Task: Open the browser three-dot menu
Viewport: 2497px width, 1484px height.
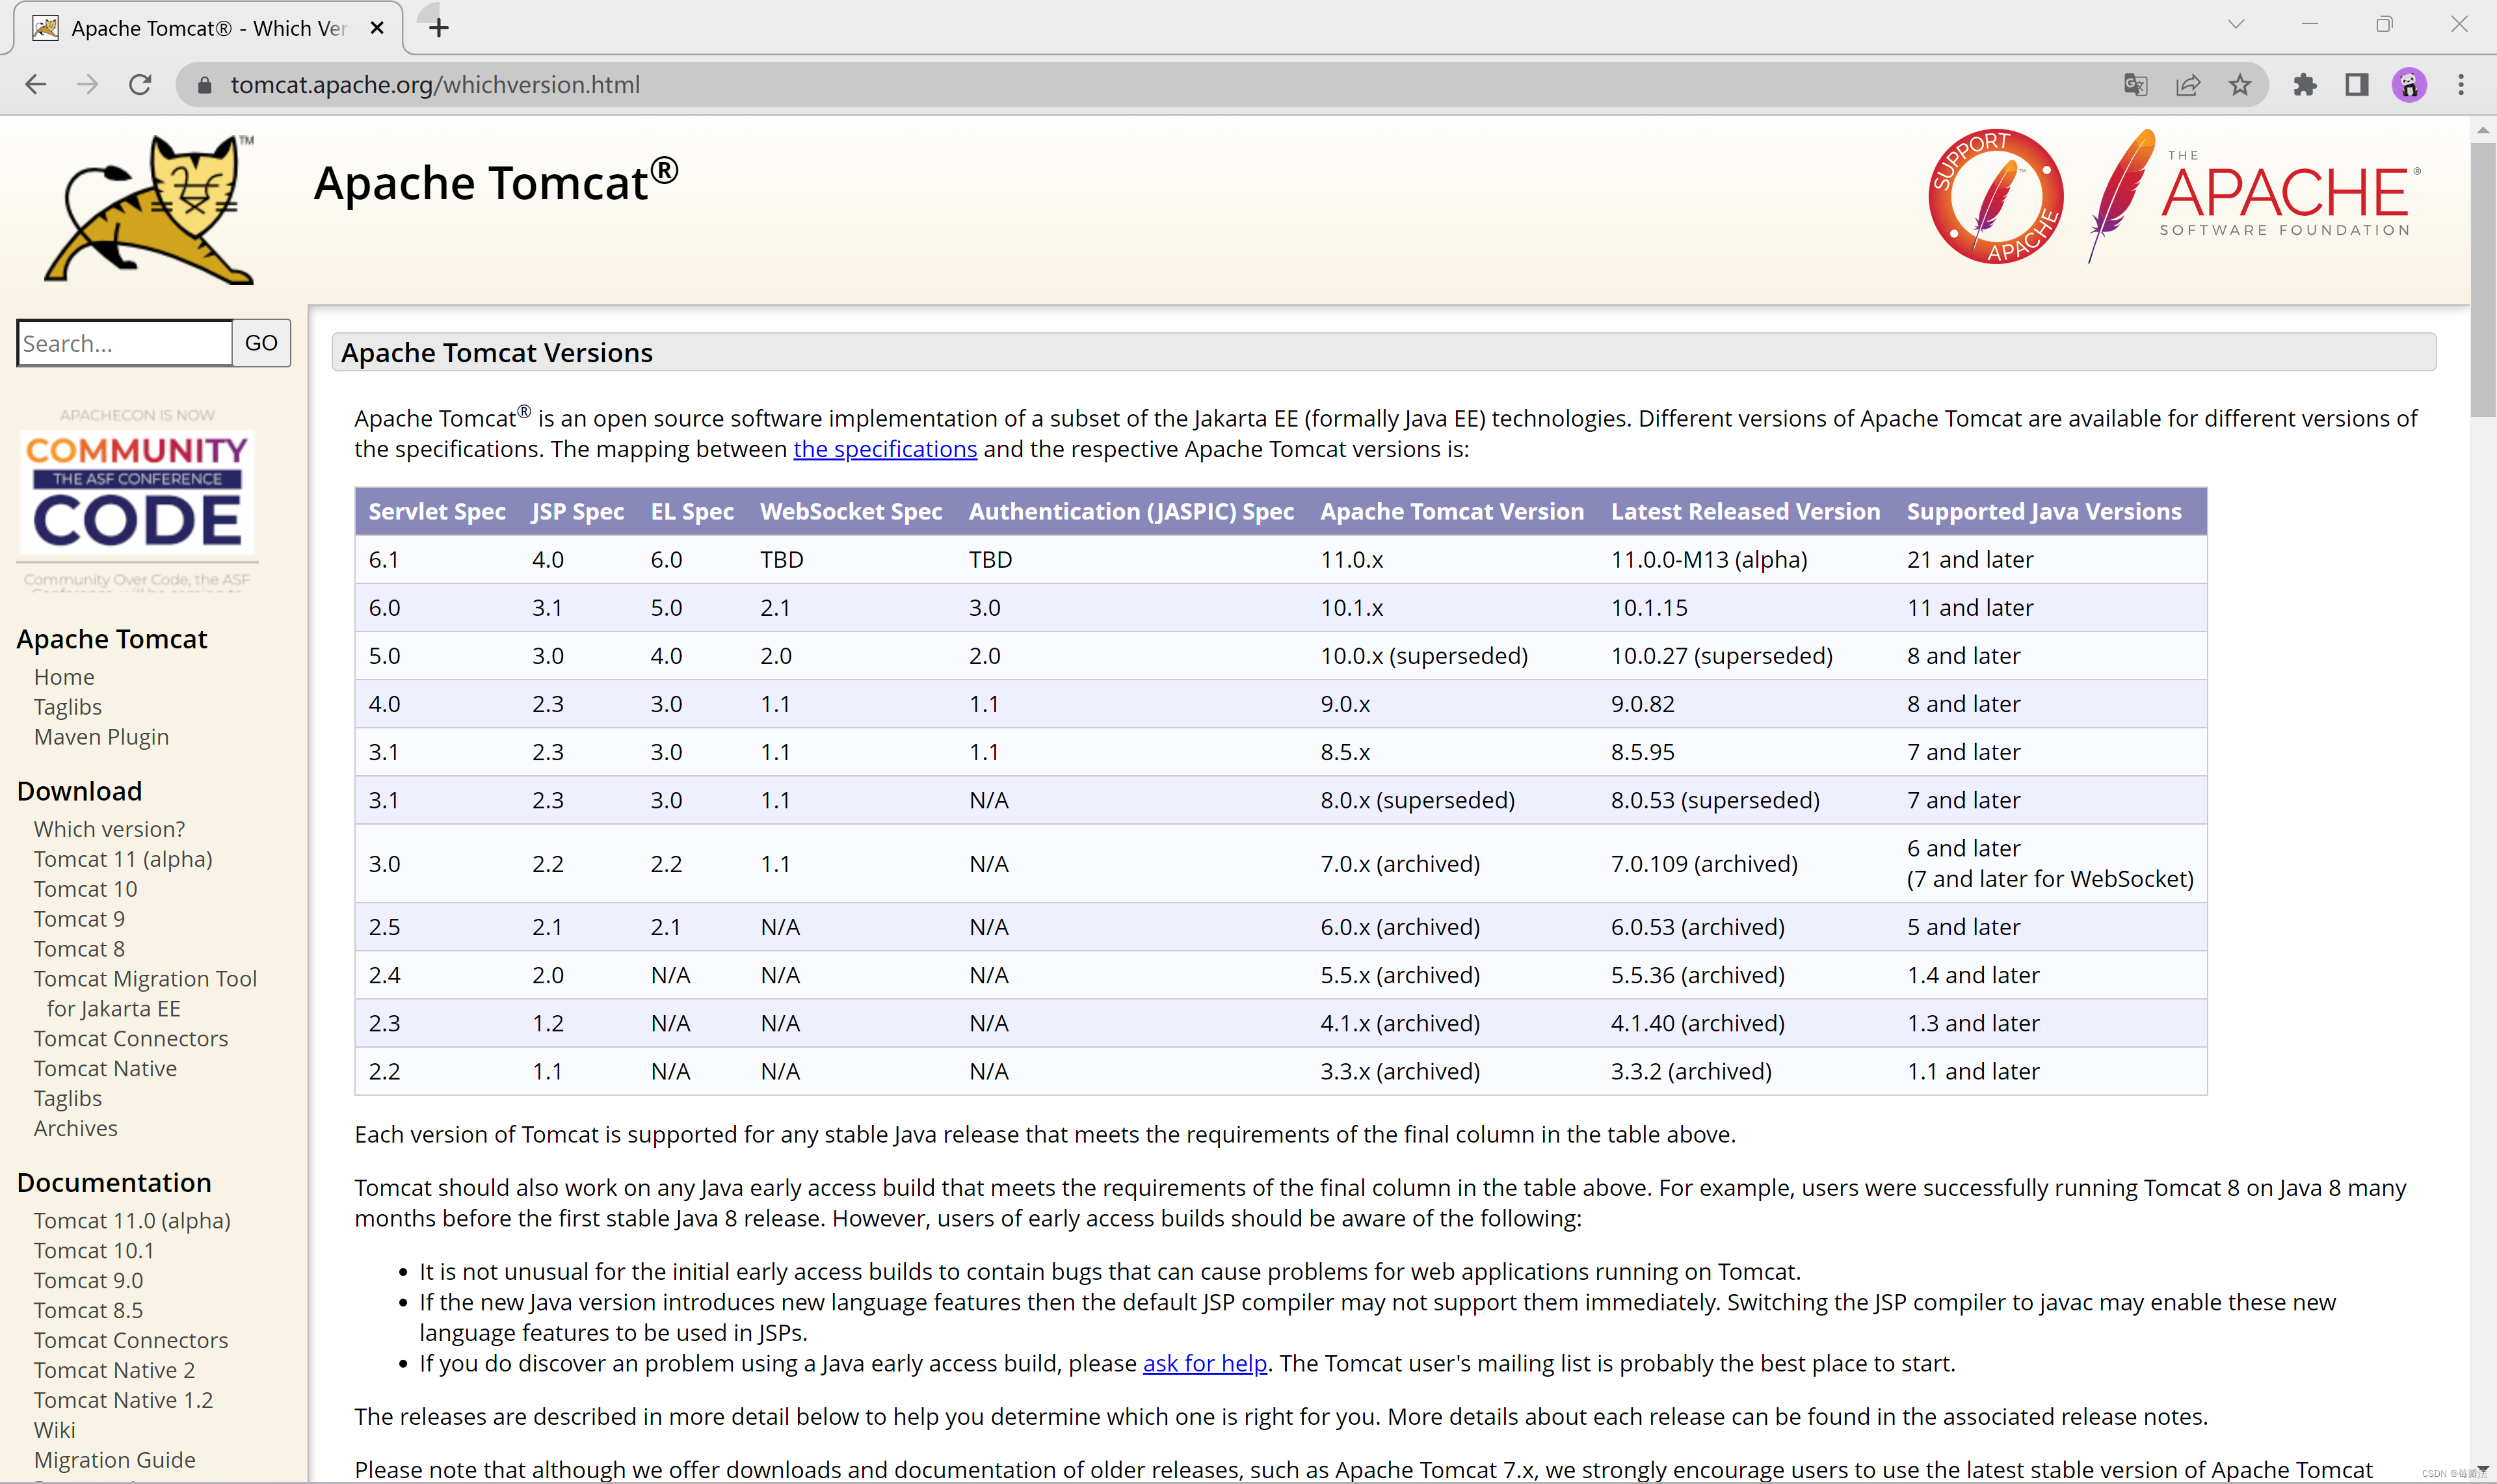Action: 2462,84
